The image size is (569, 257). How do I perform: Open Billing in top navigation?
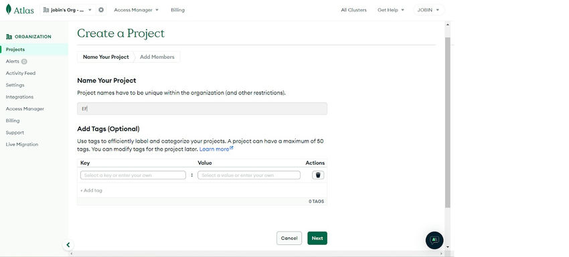[177, 10]
